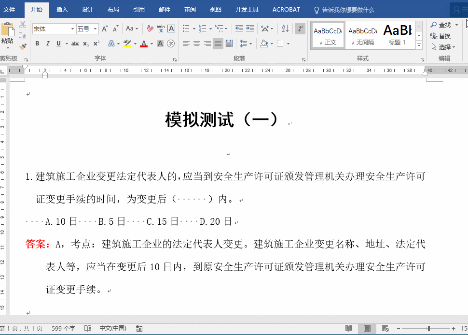Increase paragraph indent

click(250, 29)
